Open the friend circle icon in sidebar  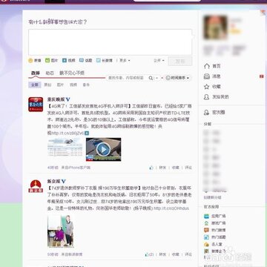(x=206, y=113)
